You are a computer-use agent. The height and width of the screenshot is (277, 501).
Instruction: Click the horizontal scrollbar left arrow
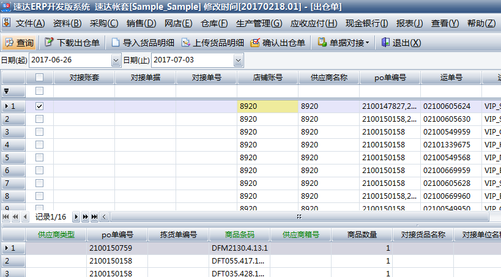point(104,217)
